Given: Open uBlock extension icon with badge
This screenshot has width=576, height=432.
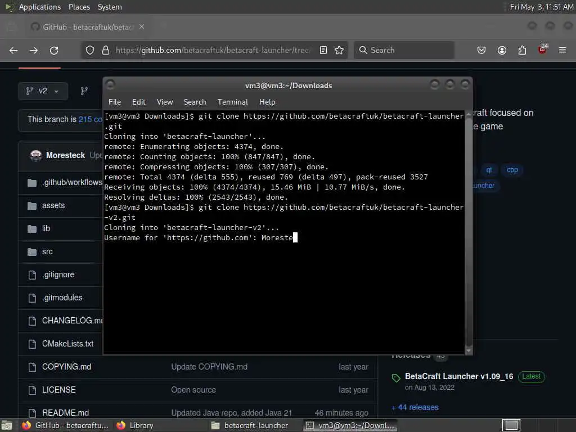Looking at the screenshot, I should [x=542, y=49].
